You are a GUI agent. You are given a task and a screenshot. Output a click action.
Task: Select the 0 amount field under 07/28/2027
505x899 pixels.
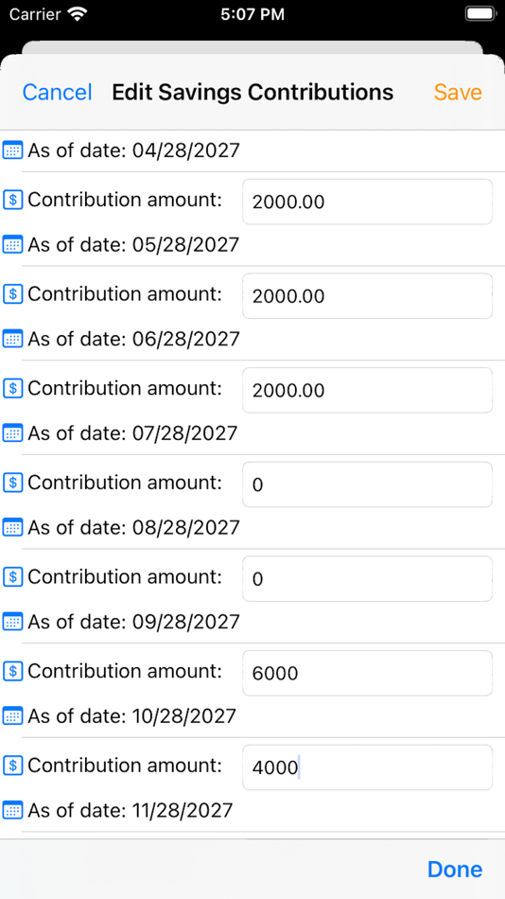[x=368, y=485]
